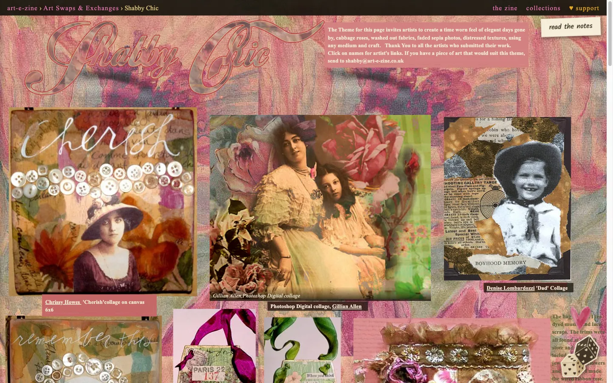The height and width of the screenshot is (383, 613).
Task: Select the shabby@art-e-zine.co.uk email text
Action: (375, 61)
